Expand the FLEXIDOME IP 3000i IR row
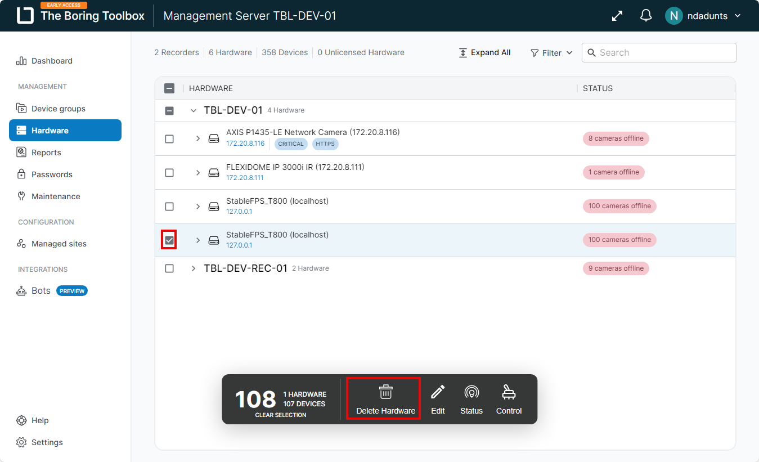759x462 pixels. (198, 173)
